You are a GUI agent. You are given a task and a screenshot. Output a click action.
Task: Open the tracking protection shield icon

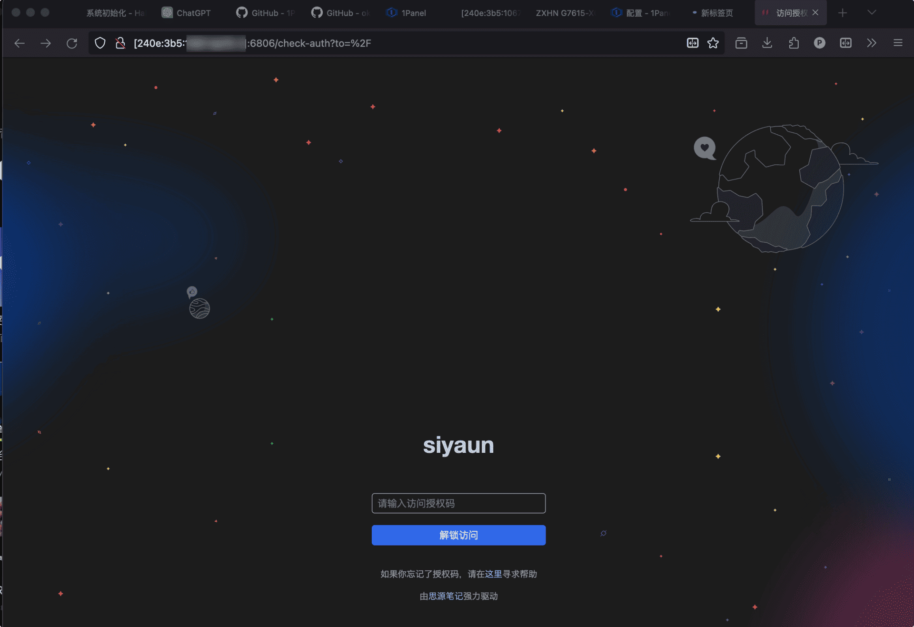100,43
